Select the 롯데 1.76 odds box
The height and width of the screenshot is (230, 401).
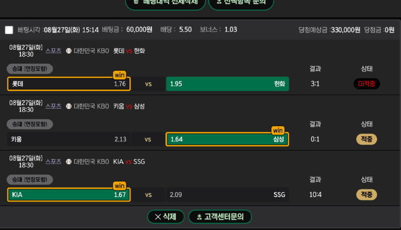69,84
